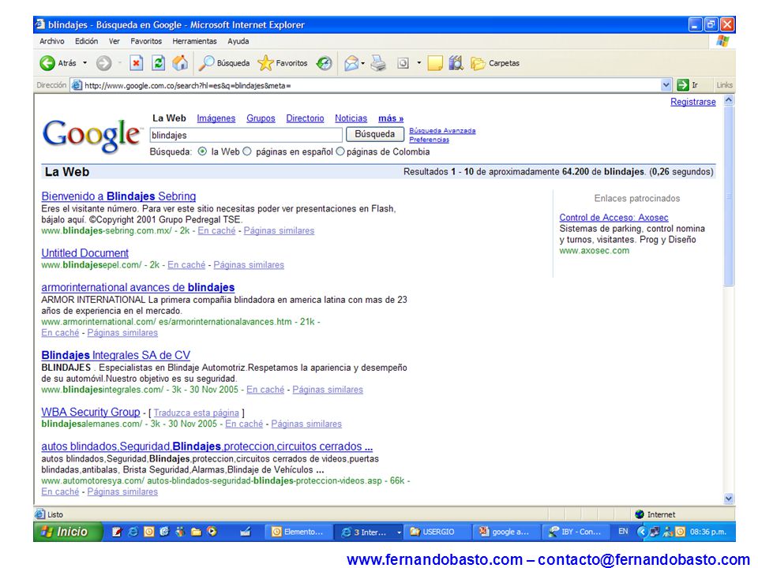Click the Registrarse link
This screenshot has height=568, width=758.
point(692,102)
